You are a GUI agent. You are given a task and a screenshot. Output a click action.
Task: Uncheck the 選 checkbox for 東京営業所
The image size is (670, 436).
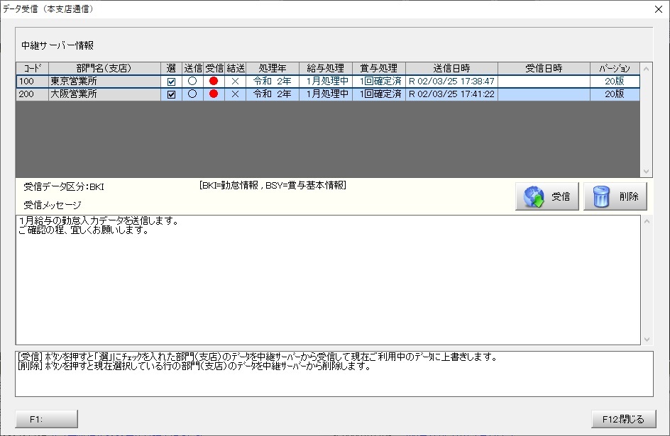point(171,82)
